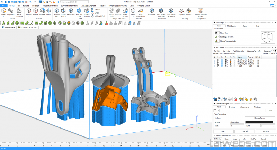Collapse the Annotation Pages panel
The height and width of the screenshot is (150, 277).
point(214,103)
